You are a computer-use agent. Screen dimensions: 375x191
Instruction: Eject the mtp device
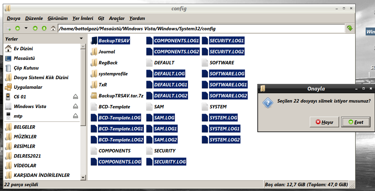76,116
